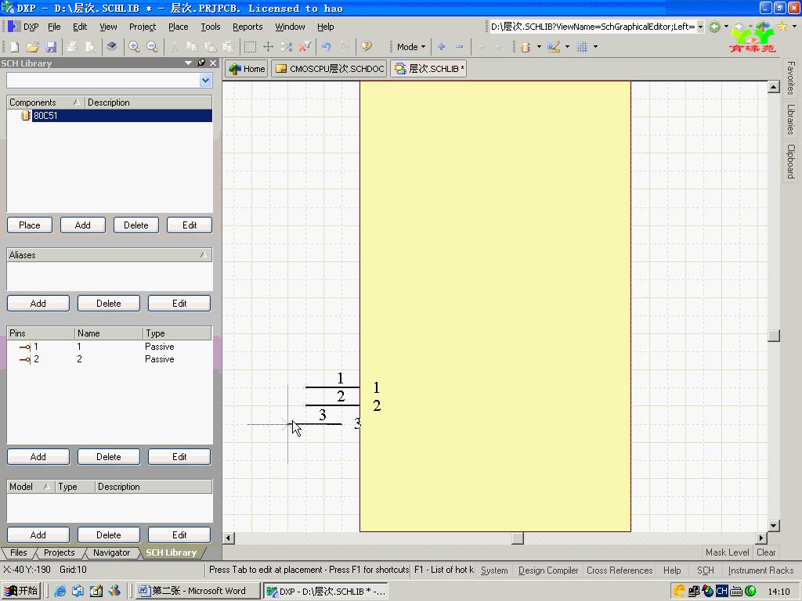Open the Libraries side panel tab
Viewport: 802px width, 601px height.
pyautogui.click(x=791, y=119)
